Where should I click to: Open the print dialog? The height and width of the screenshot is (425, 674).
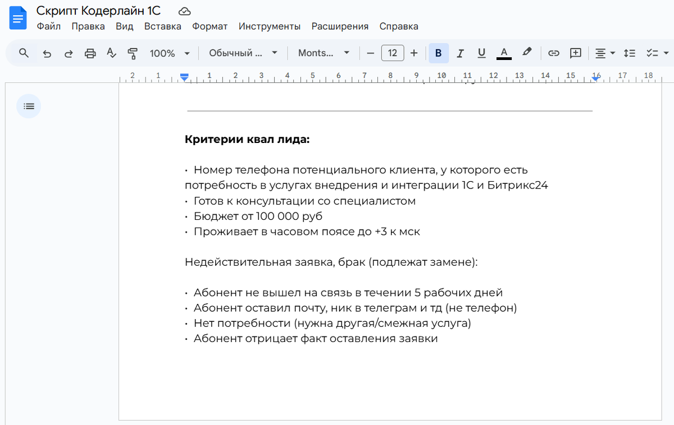[89, 53]
